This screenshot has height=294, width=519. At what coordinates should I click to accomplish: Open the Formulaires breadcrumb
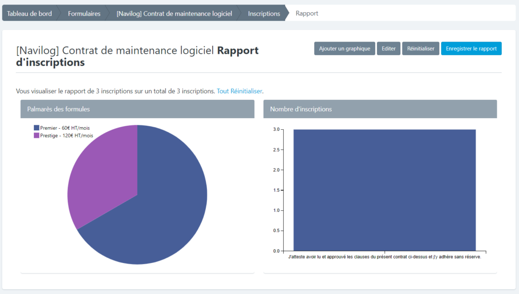click(84, 14)
